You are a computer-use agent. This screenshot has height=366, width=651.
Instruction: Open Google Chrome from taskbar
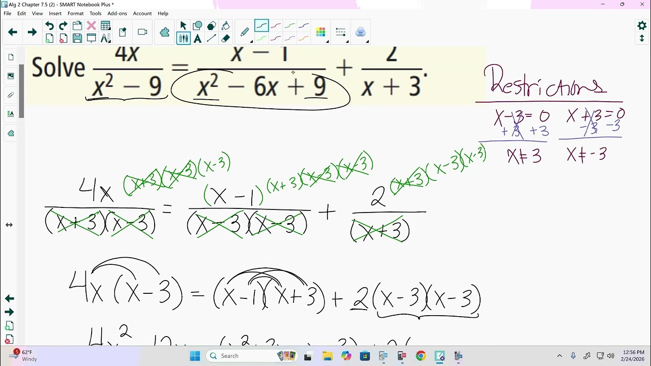point(421,356)
